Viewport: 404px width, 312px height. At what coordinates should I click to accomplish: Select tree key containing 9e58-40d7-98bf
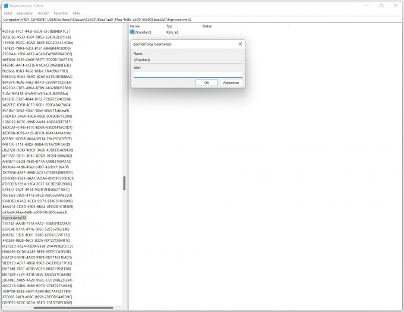[36, 111]
